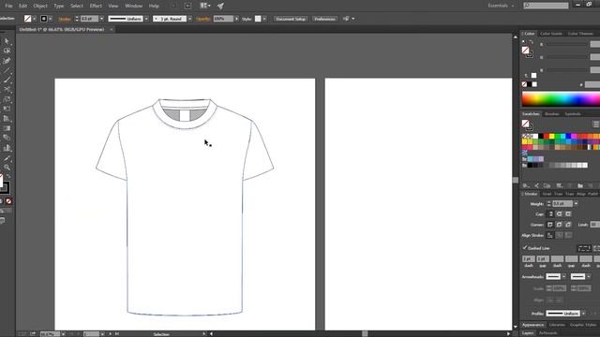Select the Projecting Cap stroke option
This screenshot has width=600, height=337.
568,214
